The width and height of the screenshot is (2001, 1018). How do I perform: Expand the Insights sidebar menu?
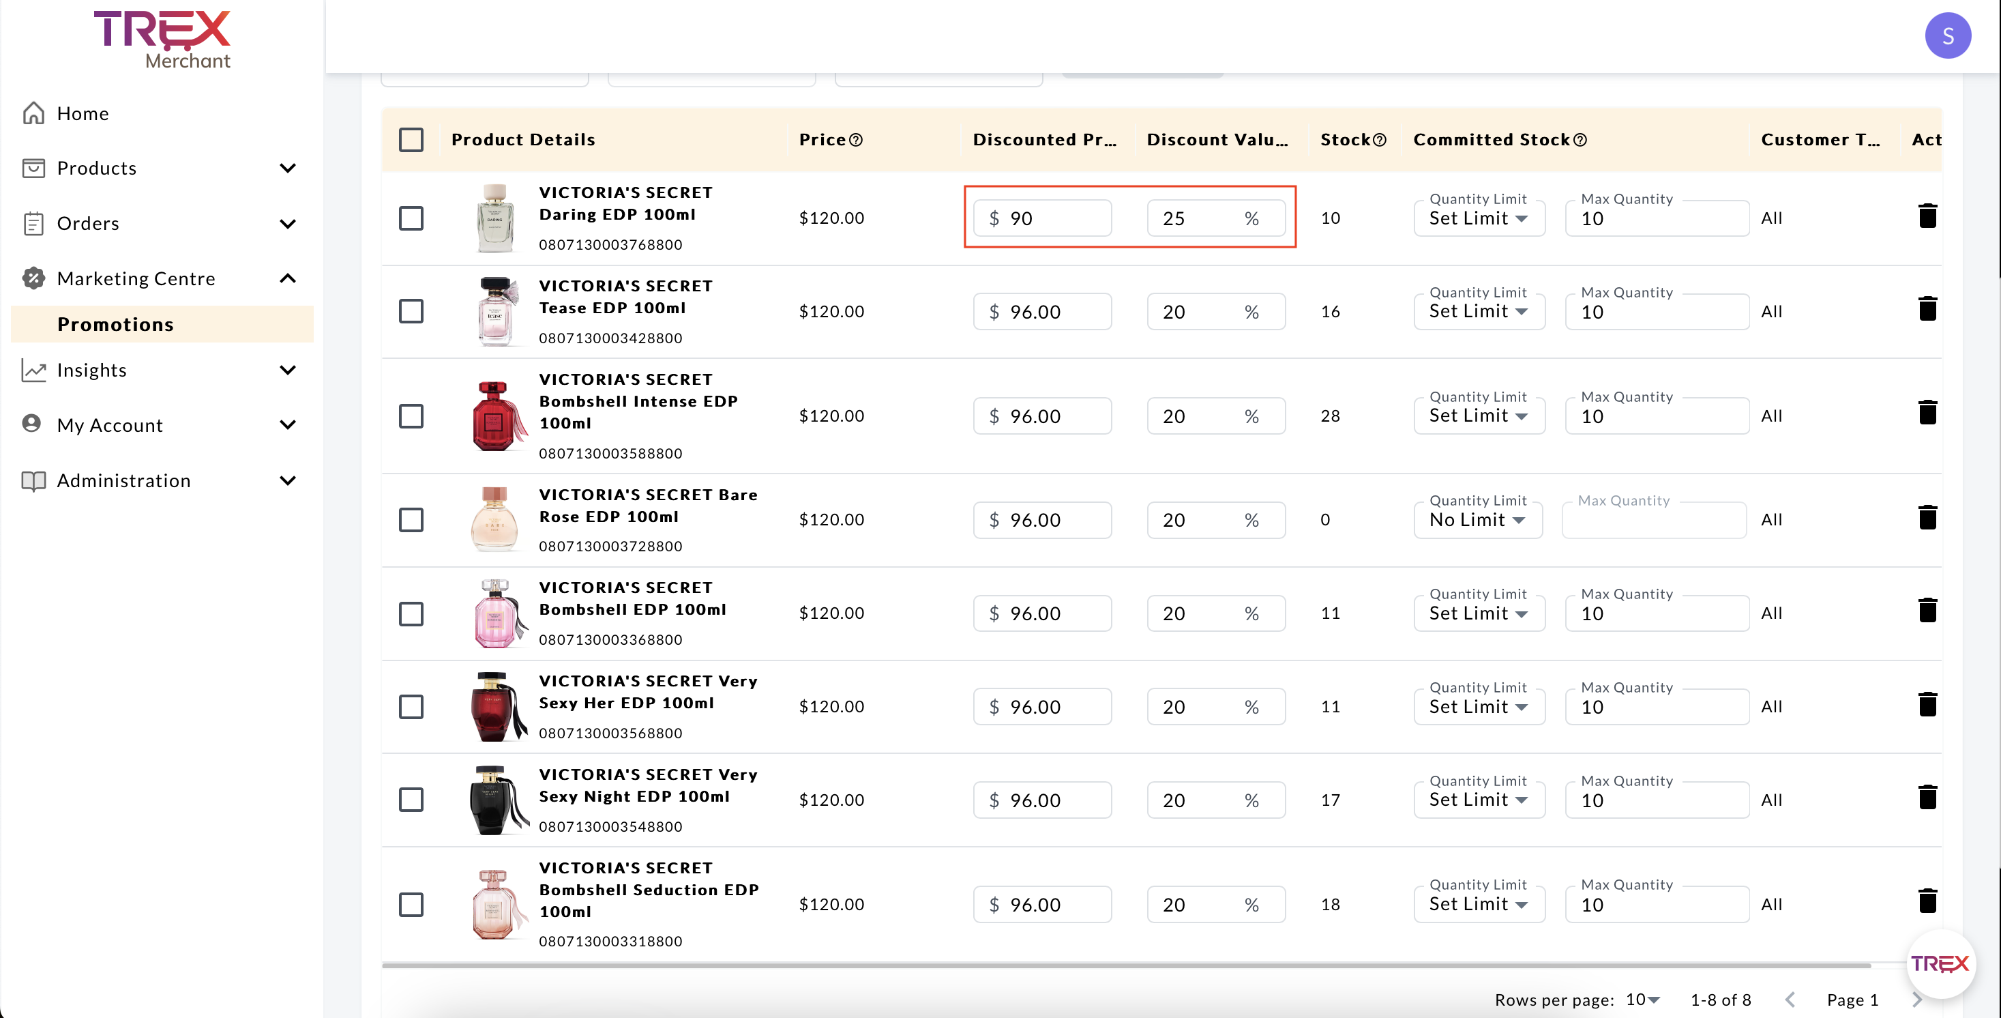tap(287, 370)
